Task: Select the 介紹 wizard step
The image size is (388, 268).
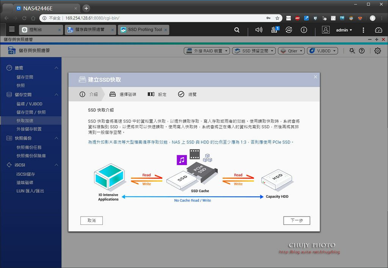Action: (x=89, y=94)
